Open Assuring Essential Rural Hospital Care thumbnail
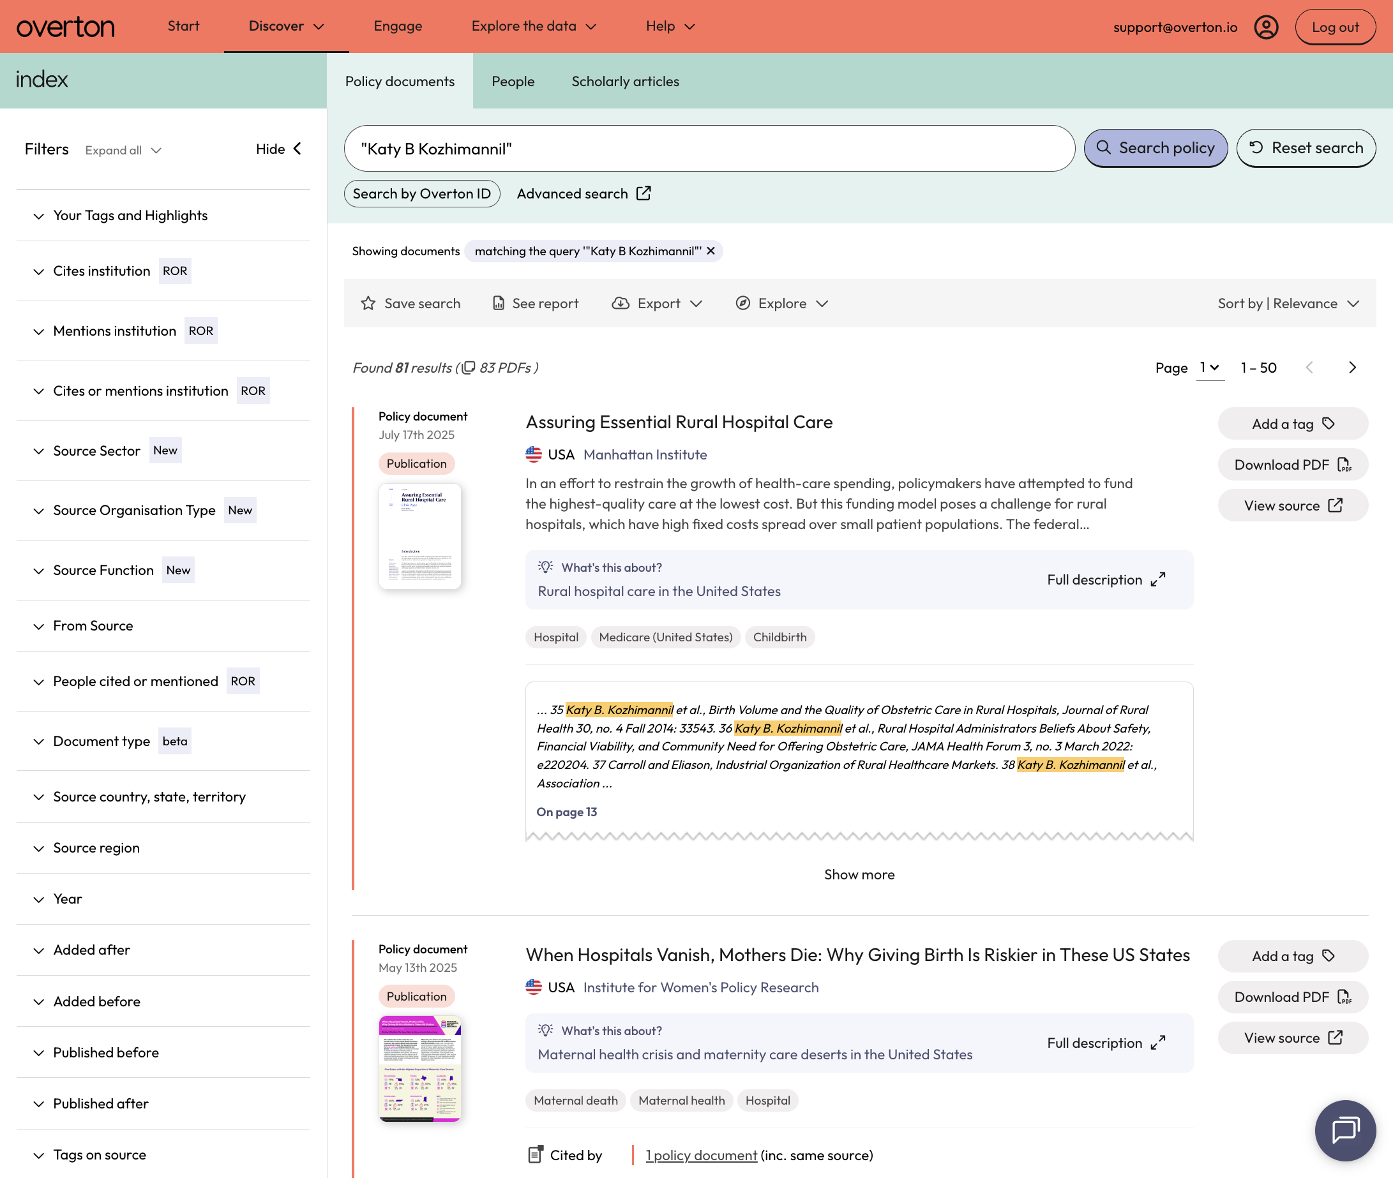This screenshot has height=1178, width=1393. (x=419, y=535)
